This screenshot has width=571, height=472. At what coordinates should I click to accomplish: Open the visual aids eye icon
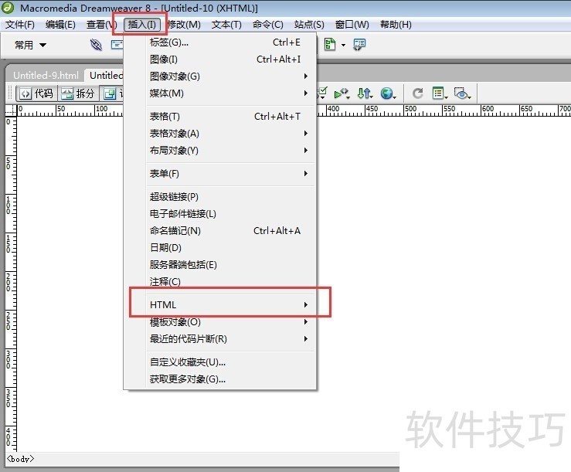point(463,93)
